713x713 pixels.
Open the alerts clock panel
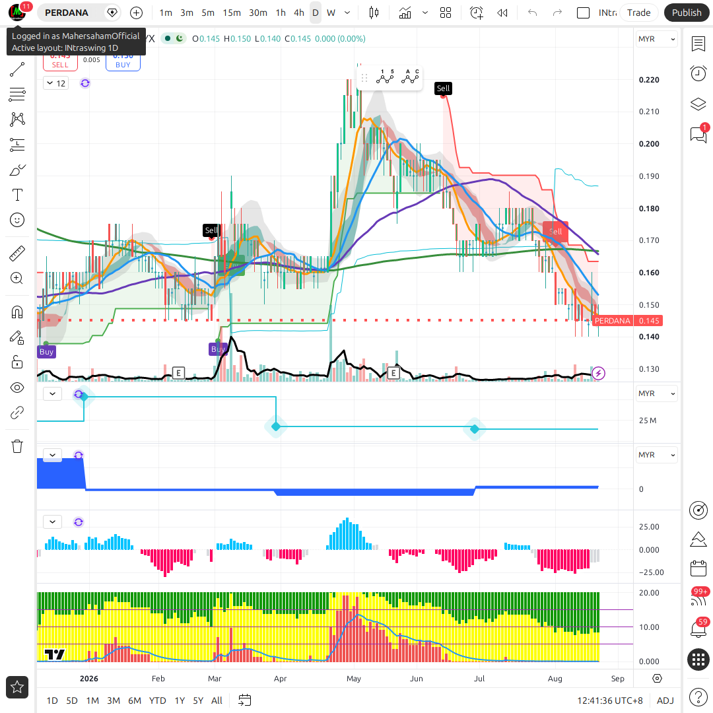coord(698,73)
